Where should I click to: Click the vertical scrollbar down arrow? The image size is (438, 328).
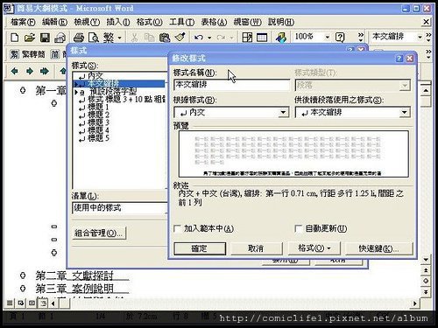click(x=426, y=260)
